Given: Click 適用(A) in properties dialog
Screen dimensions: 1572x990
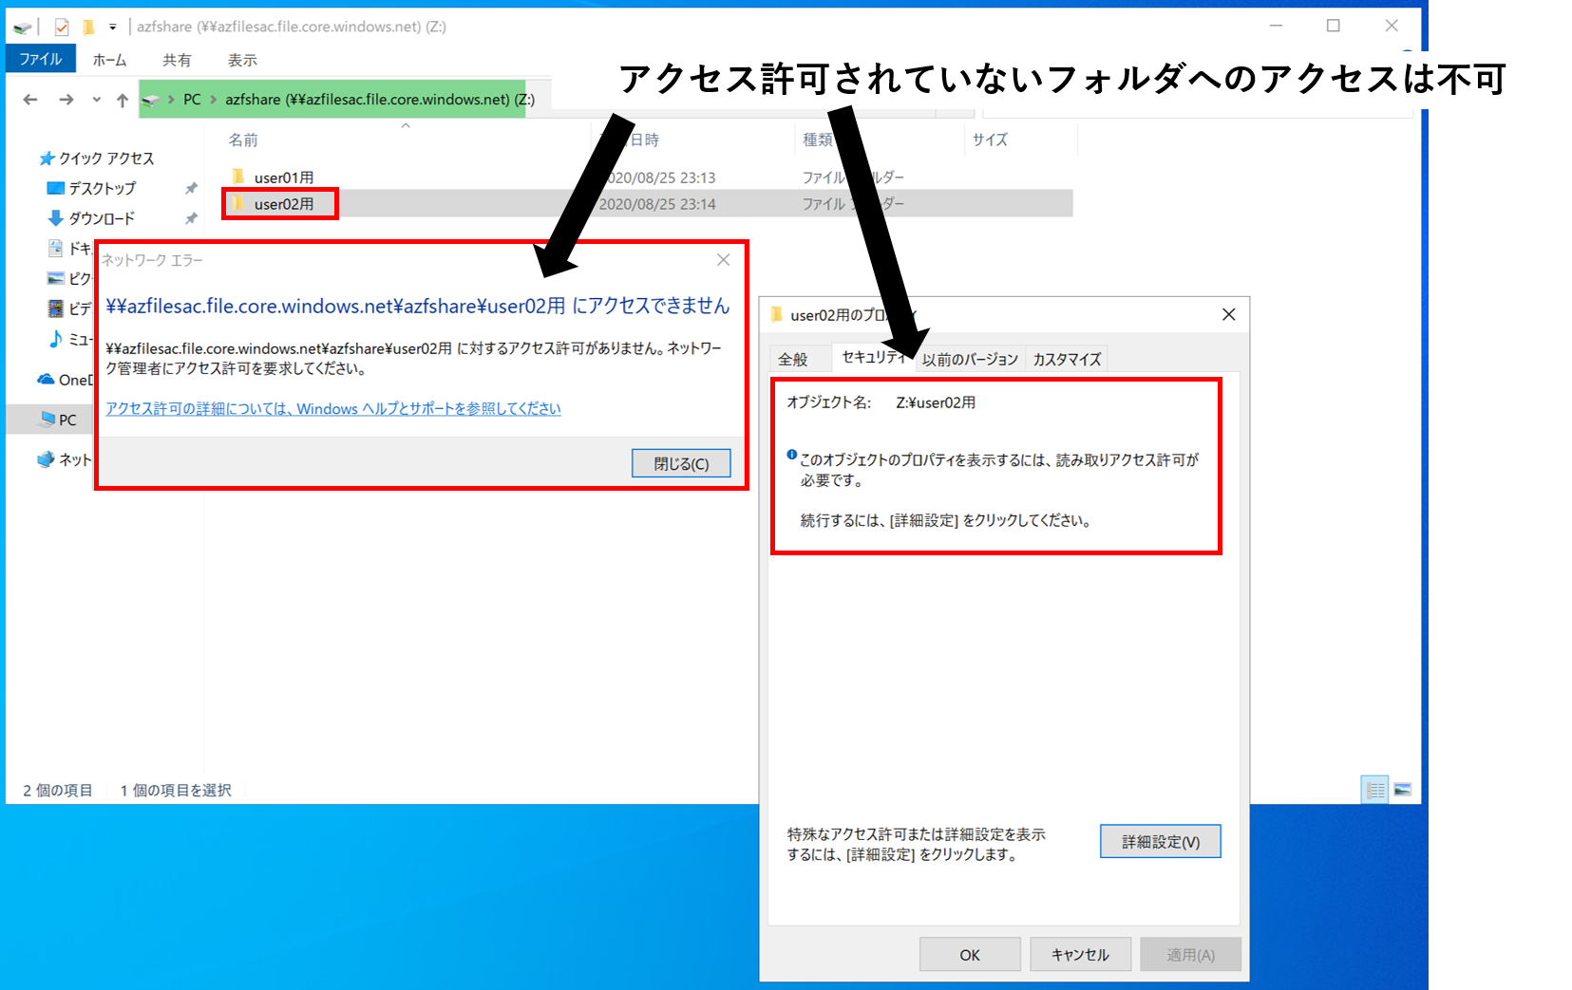Looking at the screenshot, I should click(1191, 955).
